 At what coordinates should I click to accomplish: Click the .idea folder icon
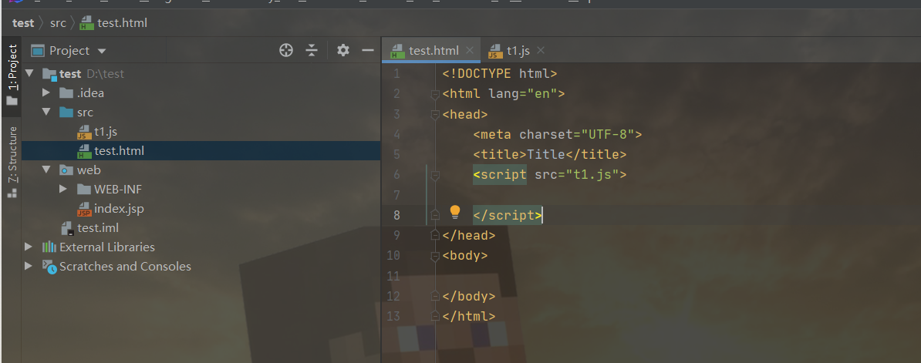[x=66, y=92]
